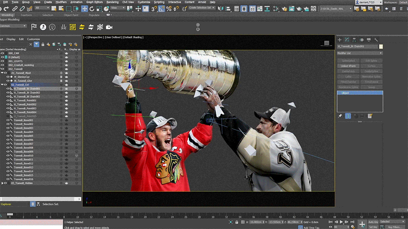Click the Linked XForm modifier button
Image resolution: width=408 pixels, height=229 pixels.
348,66
